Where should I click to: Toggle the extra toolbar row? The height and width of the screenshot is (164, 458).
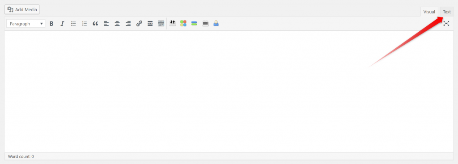coord(161,24)
